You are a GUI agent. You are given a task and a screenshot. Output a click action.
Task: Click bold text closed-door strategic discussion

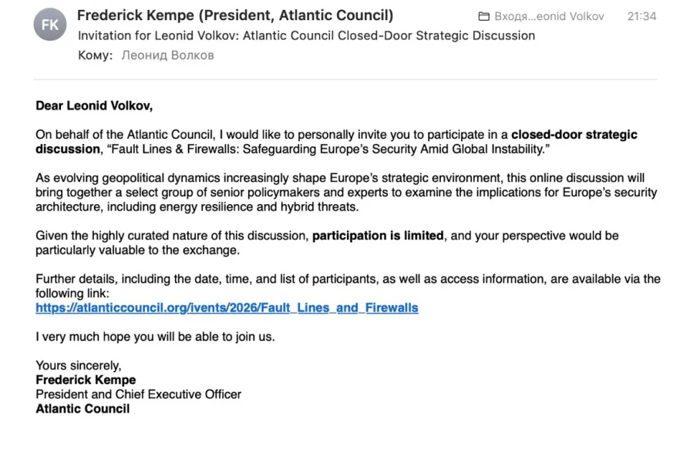(x=574, y=135)
